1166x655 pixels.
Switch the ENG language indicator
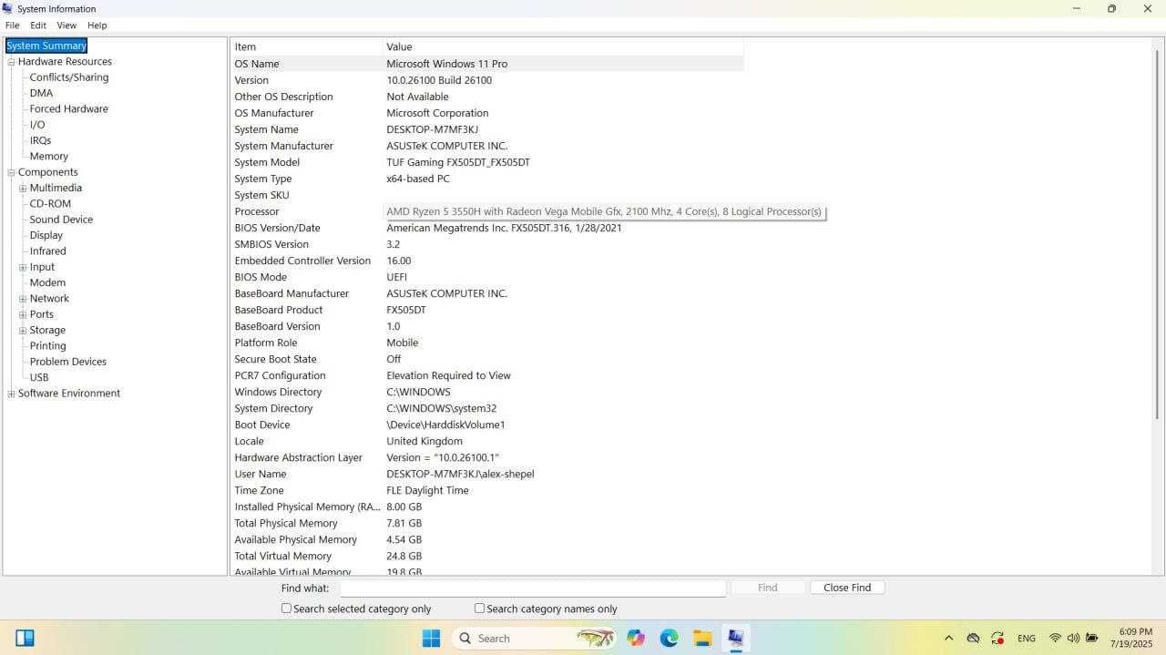[x=1027, y=638]
